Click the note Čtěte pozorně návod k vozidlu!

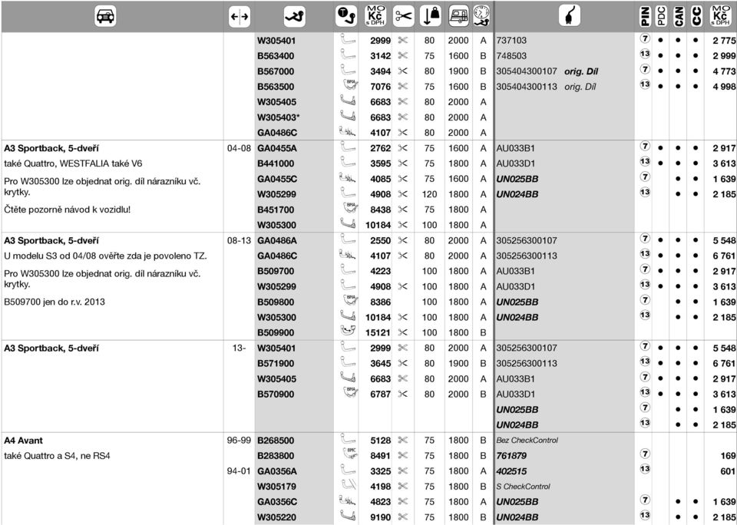(x=68, y=210)
